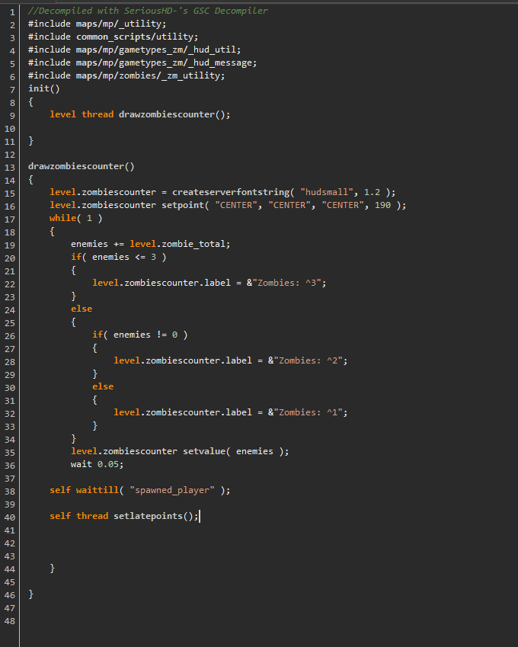Click 'level thread drawzombiescounter();' on line 9
The width and height of the screenshot is (518, 647).
pyautogui.click(x=140, y=114)
